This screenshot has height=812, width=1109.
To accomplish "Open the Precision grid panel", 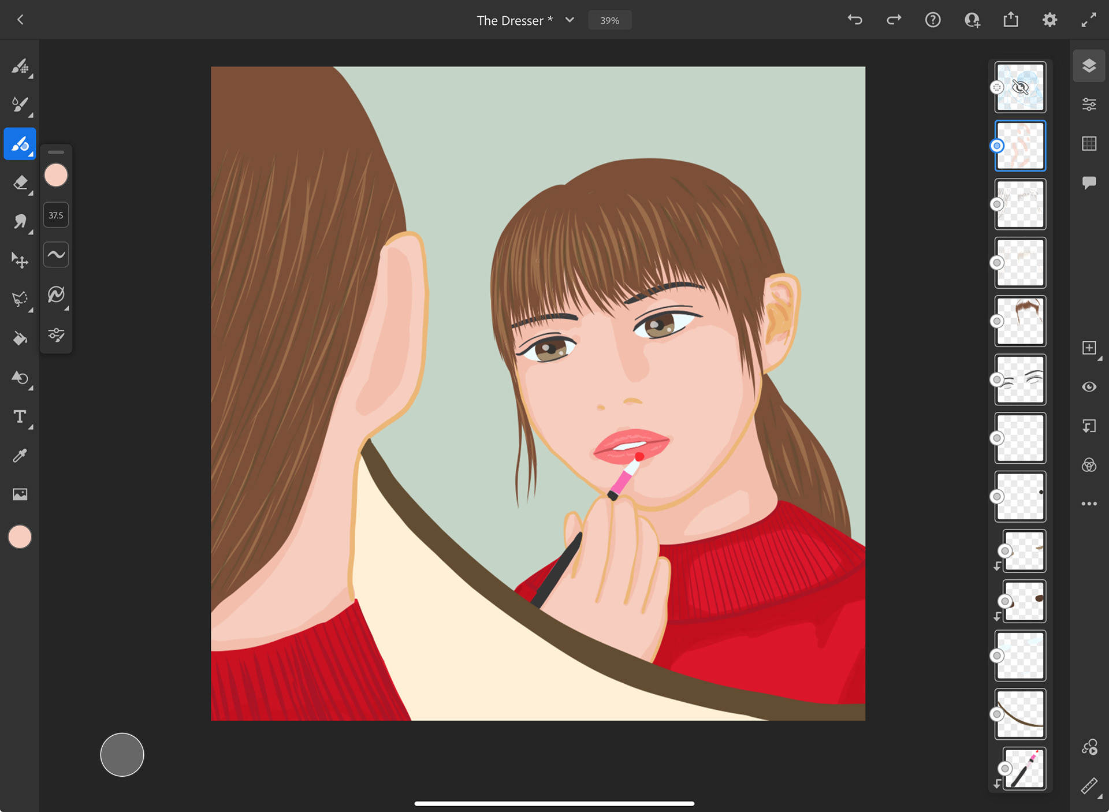I will 1089,143.
